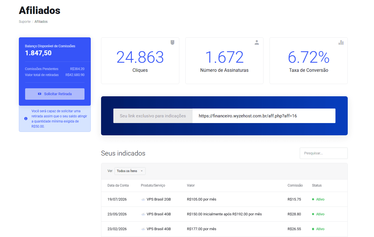Open the Suporte breadcrumb link

25,22
